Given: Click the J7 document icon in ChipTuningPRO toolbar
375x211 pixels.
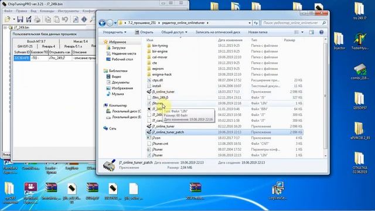Looking at the screenshot, I should [x=76, y=19].
